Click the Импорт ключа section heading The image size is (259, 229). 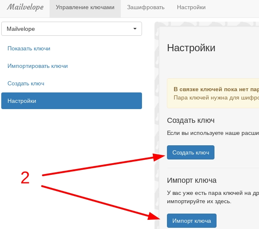[192, 180]
